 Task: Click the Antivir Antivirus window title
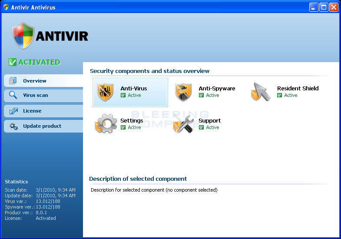pyautogui.click(x=33, y=7)
